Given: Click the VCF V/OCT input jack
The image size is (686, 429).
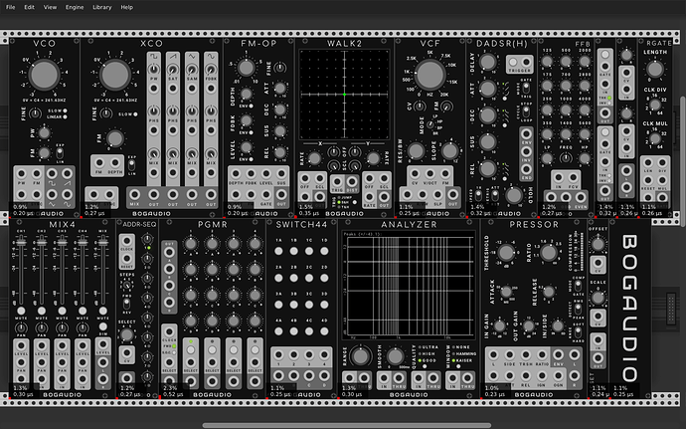Looking at the screenshot, I should pos(430,173).
